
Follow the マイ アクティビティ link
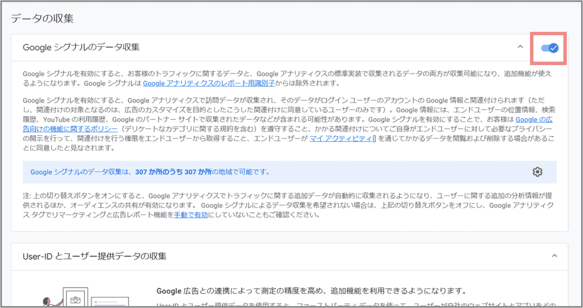[x=340, y=139]
